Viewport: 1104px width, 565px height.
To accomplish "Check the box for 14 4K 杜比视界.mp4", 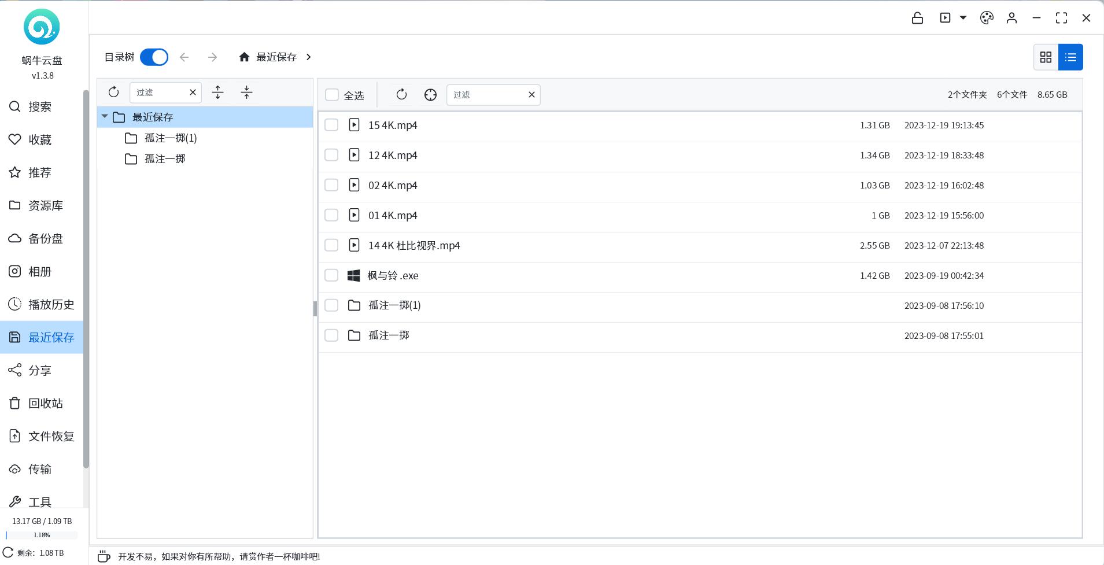I will 331,245.
